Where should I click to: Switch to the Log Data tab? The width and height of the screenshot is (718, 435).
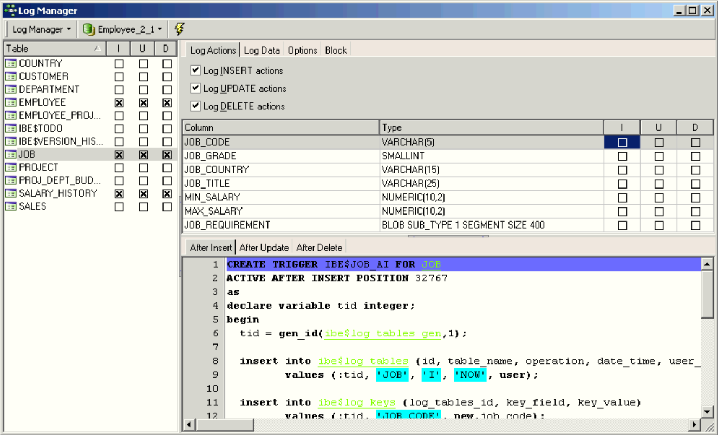point(262,50)
